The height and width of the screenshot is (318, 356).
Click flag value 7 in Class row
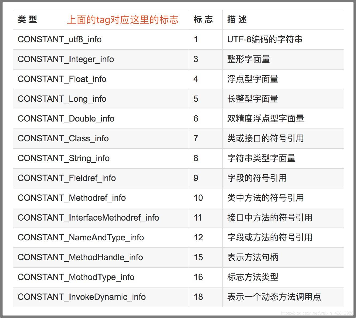[x=196, y=139]
